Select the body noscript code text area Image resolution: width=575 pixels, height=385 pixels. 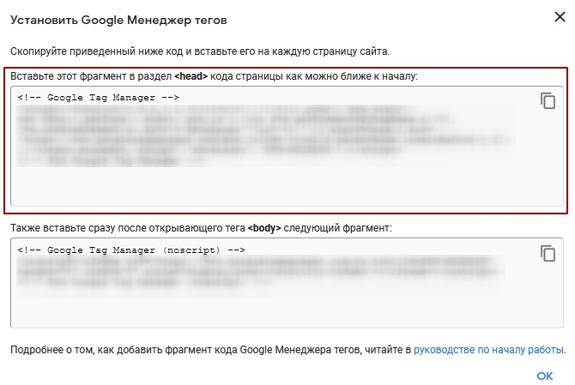(287, 283)
